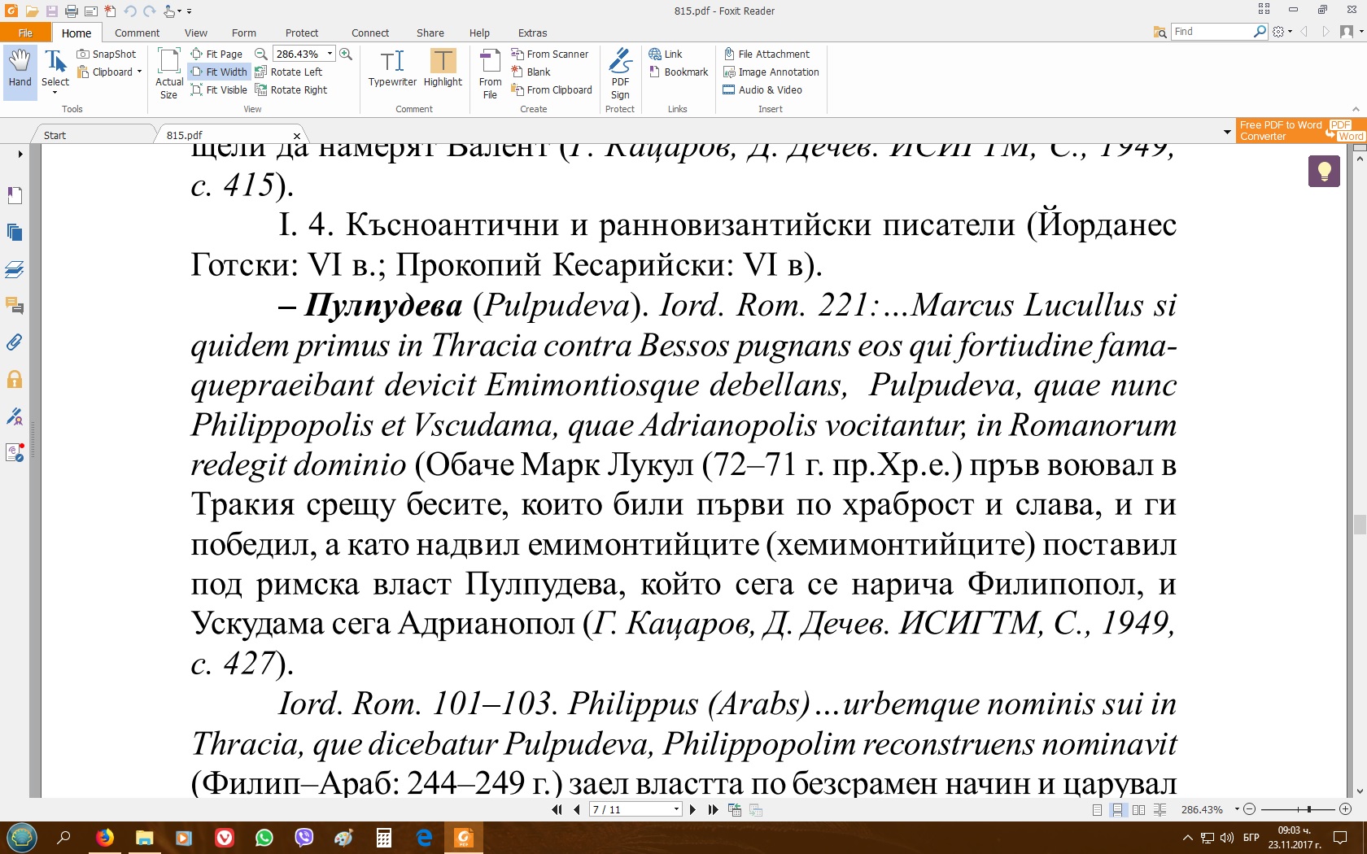Click the lightbulb tips icon

1324,172
